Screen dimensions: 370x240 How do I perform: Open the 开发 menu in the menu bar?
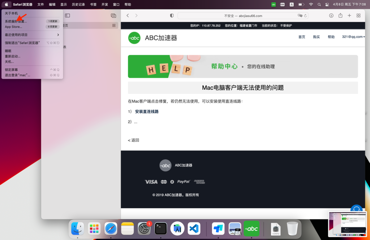[x=105, y=4]
